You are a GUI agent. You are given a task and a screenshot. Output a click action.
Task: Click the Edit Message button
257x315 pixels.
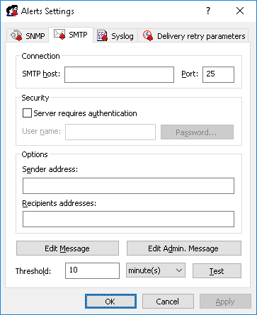point(67,248)
